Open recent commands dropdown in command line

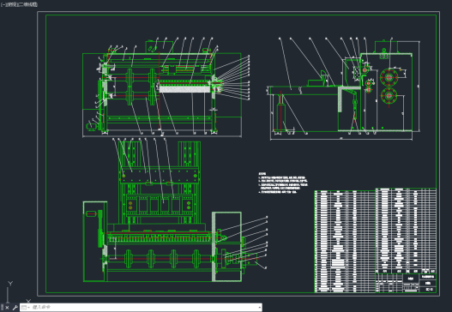(x=25, y=308)
